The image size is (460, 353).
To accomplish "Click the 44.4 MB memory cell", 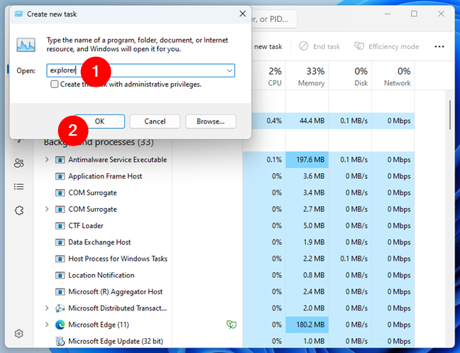I will pos(307,121).
